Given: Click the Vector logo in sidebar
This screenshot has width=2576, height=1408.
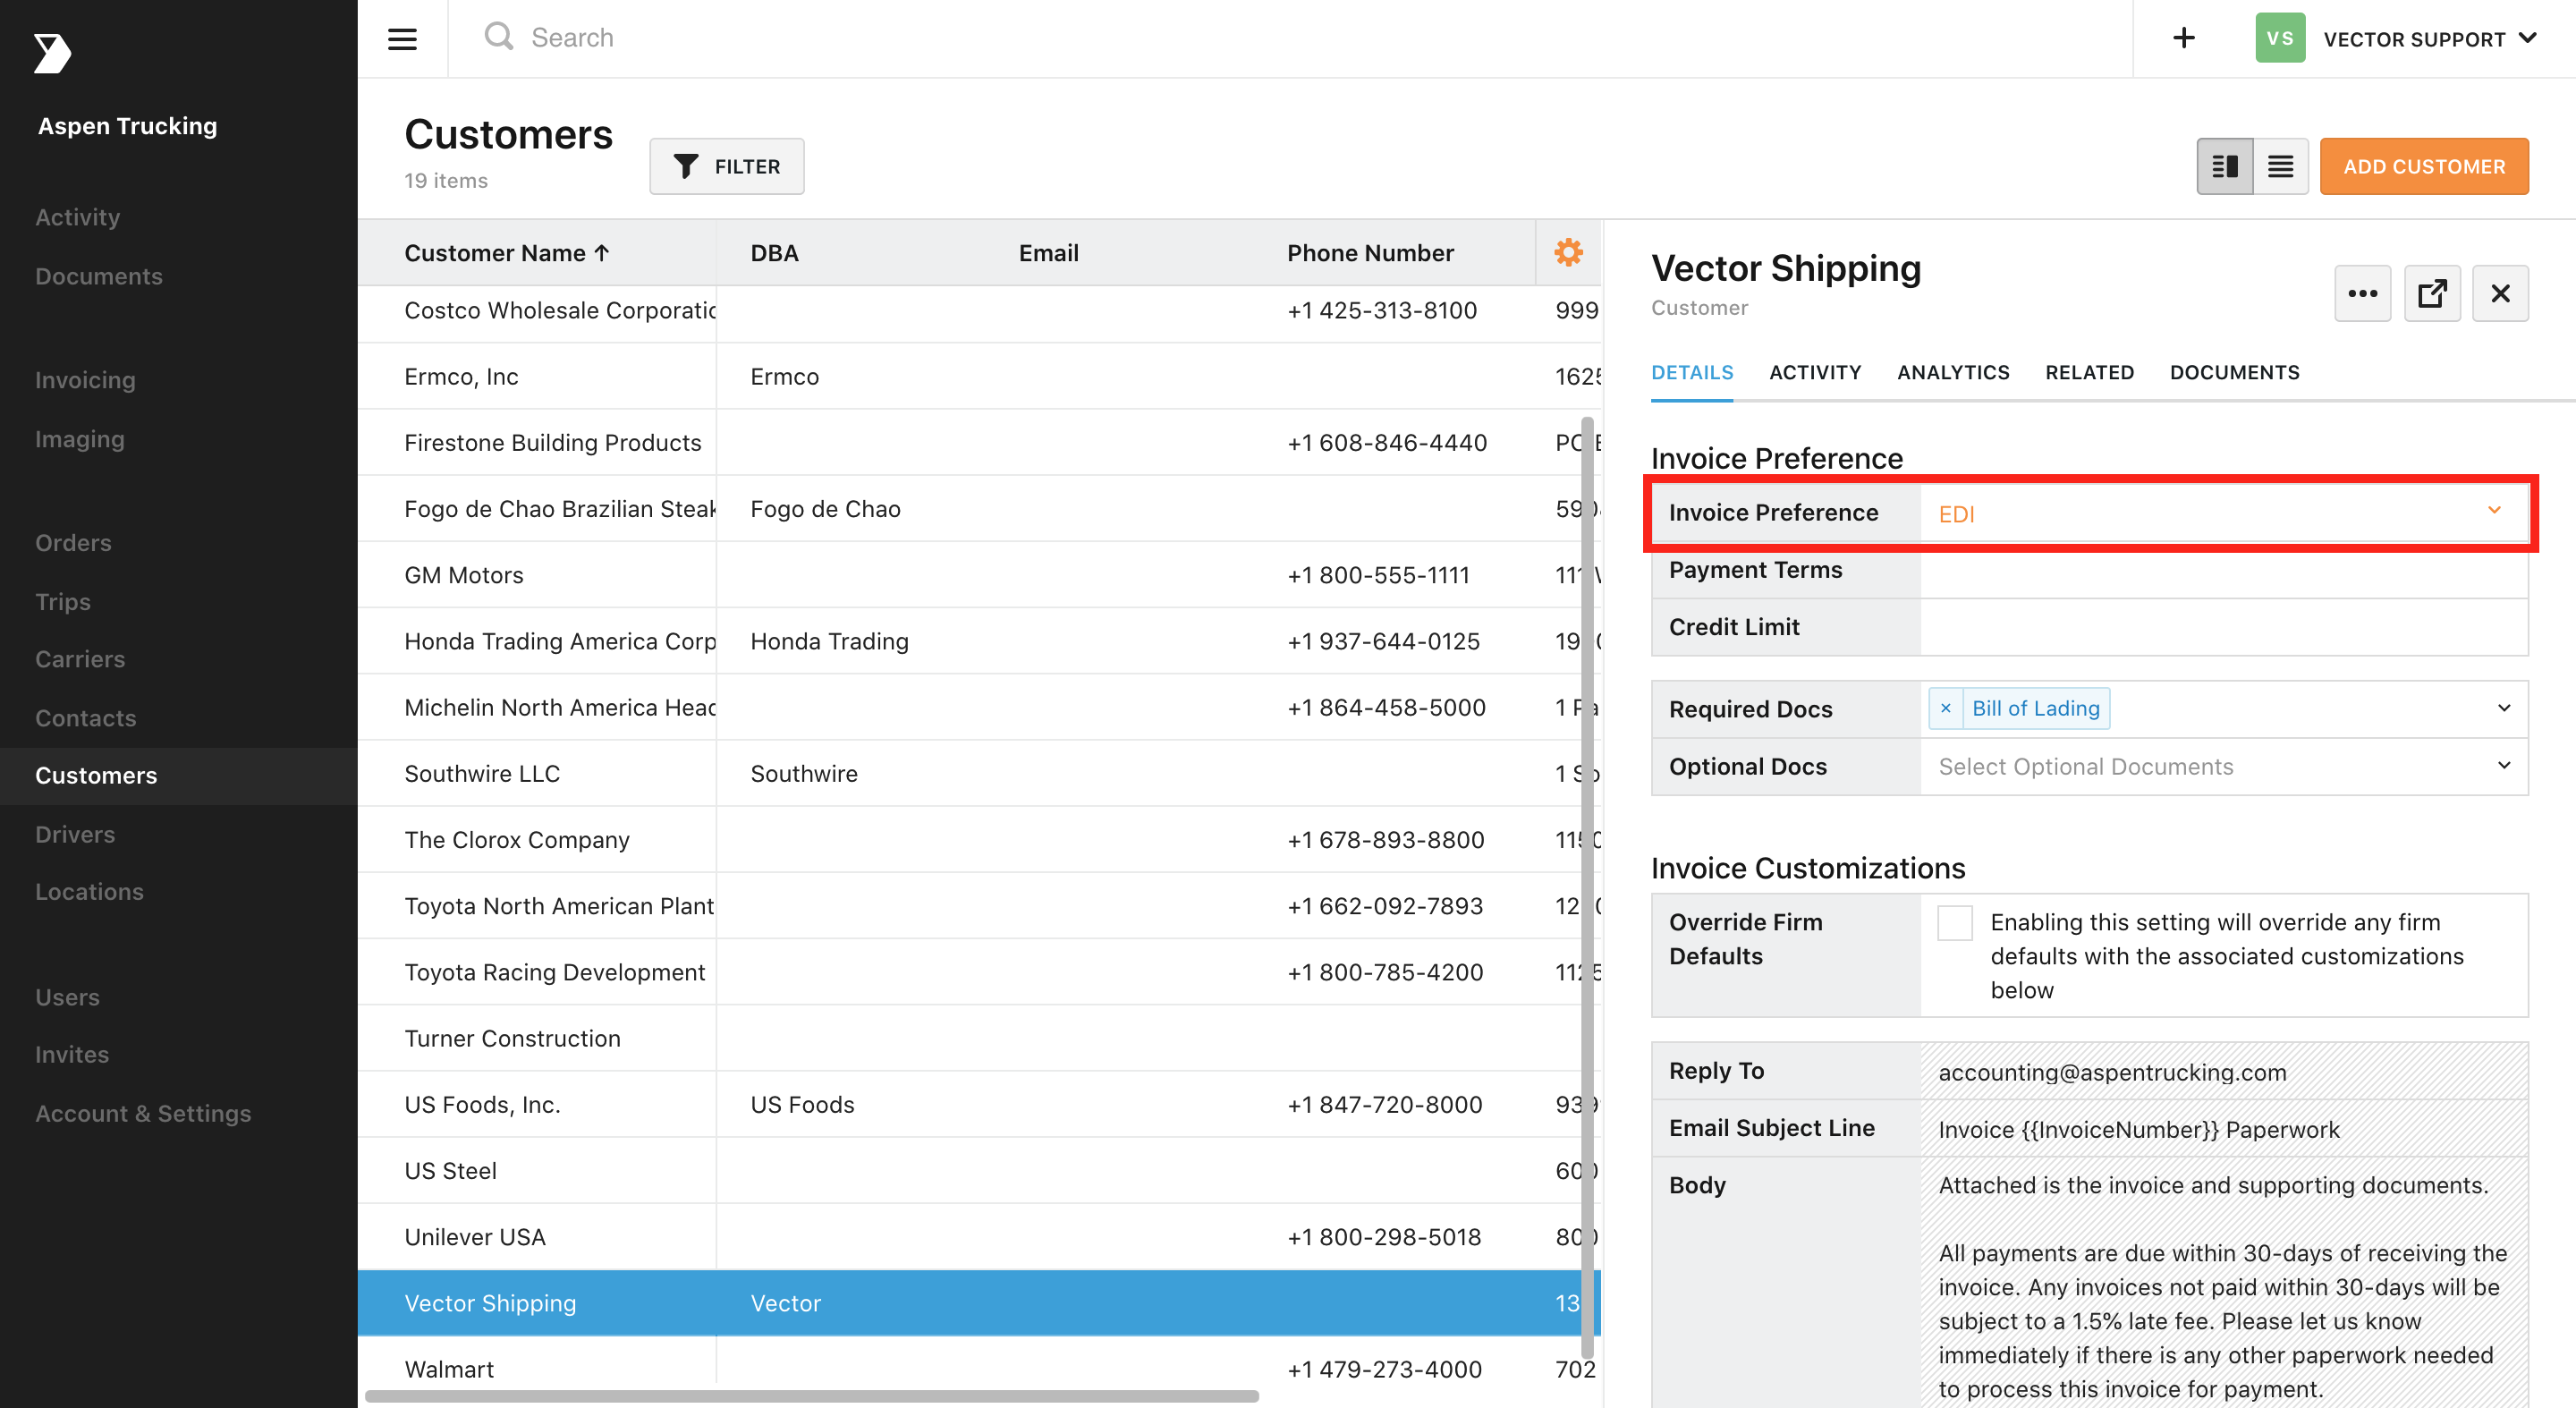Looking at the screenshot, I should coord(51,53).
